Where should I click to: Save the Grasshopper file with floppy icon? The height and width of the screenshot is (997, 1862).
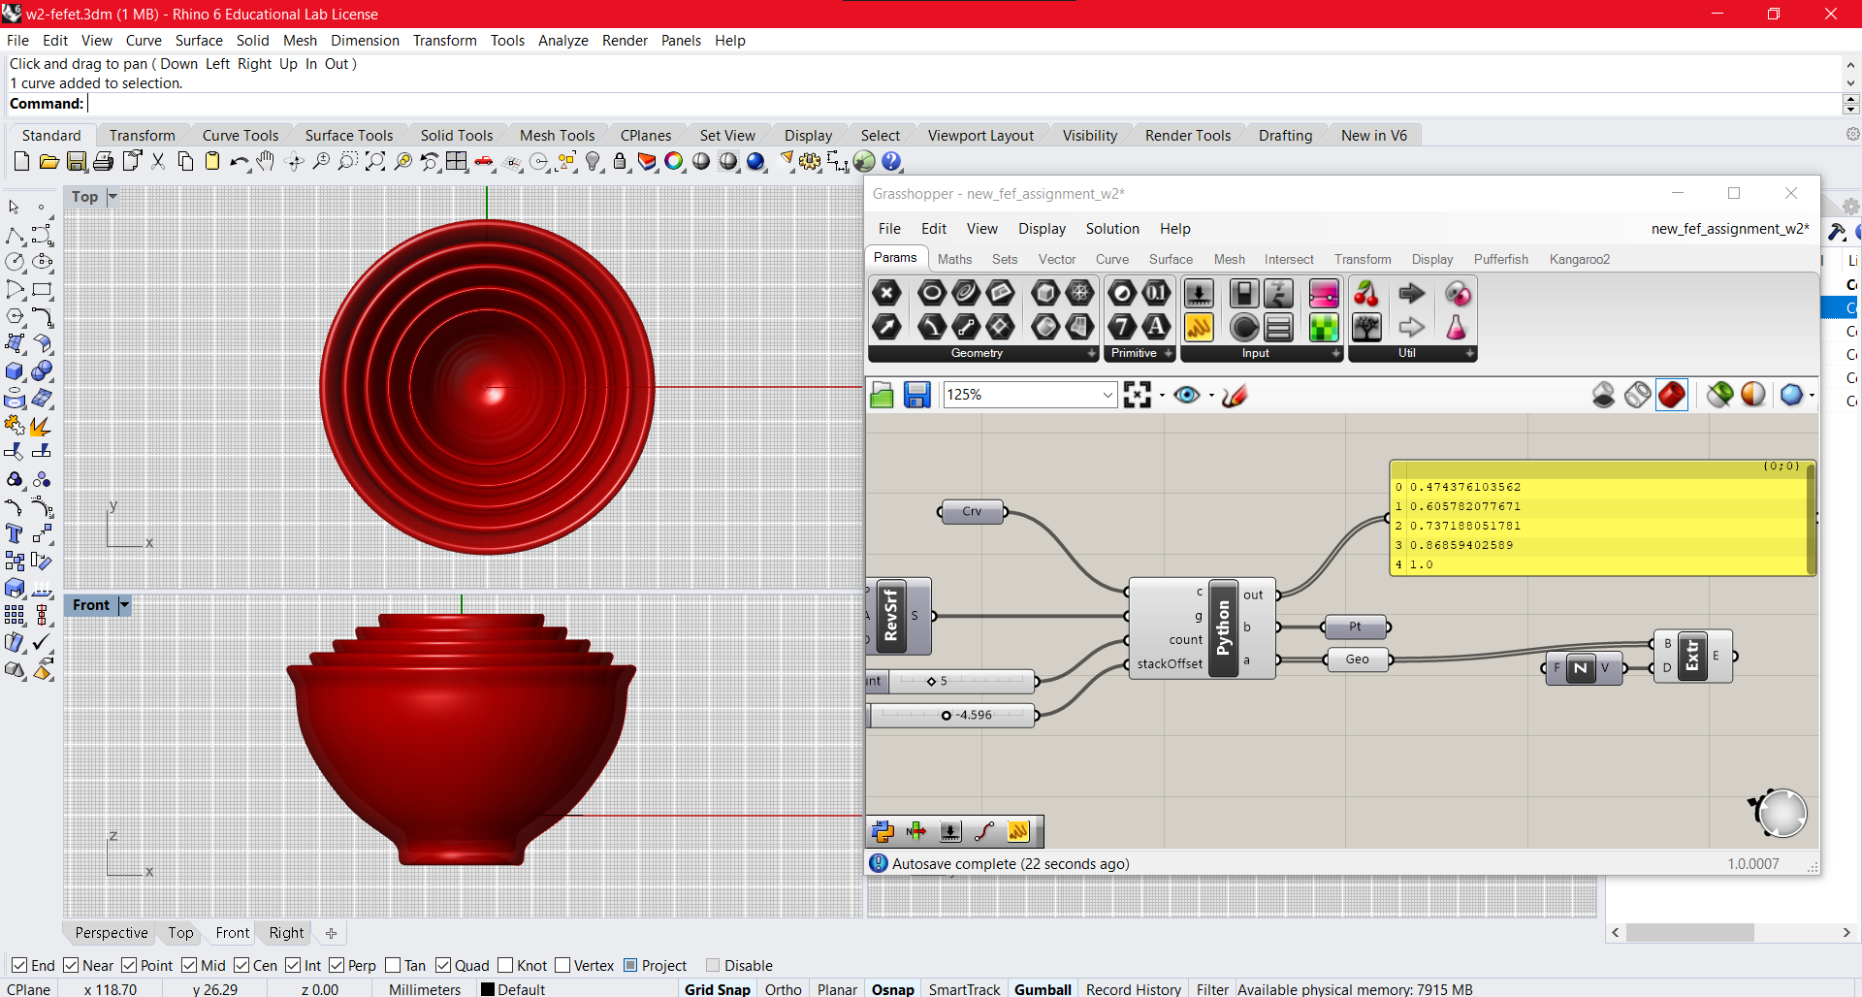916,395
